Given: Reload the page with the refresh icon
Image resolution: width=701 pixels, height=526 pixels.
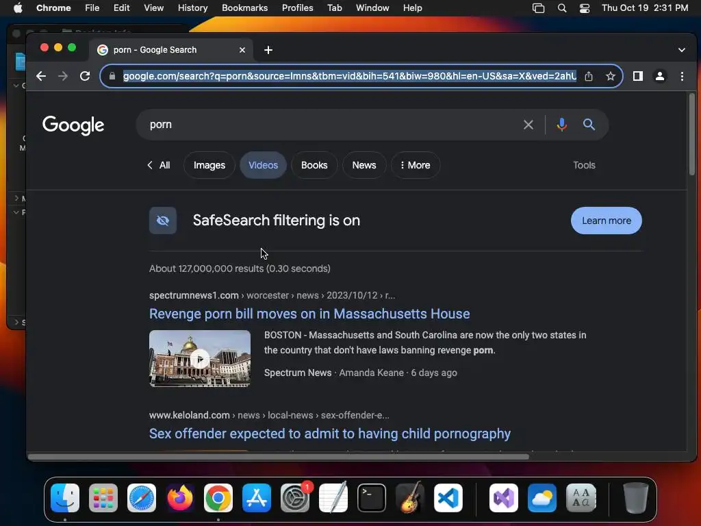Looking at the screenshot, I should click(85, 76).
